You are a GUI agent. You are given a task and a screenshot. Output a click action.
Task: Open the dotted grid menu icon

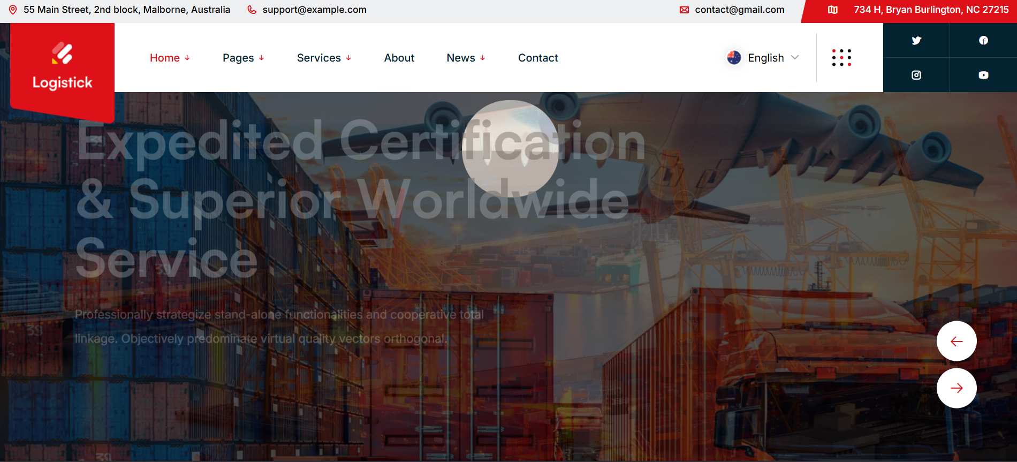[841, 57]
